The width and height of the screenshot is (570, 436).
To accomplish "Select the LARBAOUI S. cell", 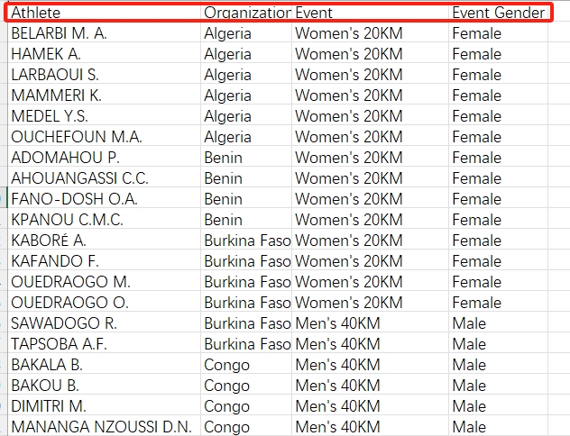I will [x=104, y=75].
